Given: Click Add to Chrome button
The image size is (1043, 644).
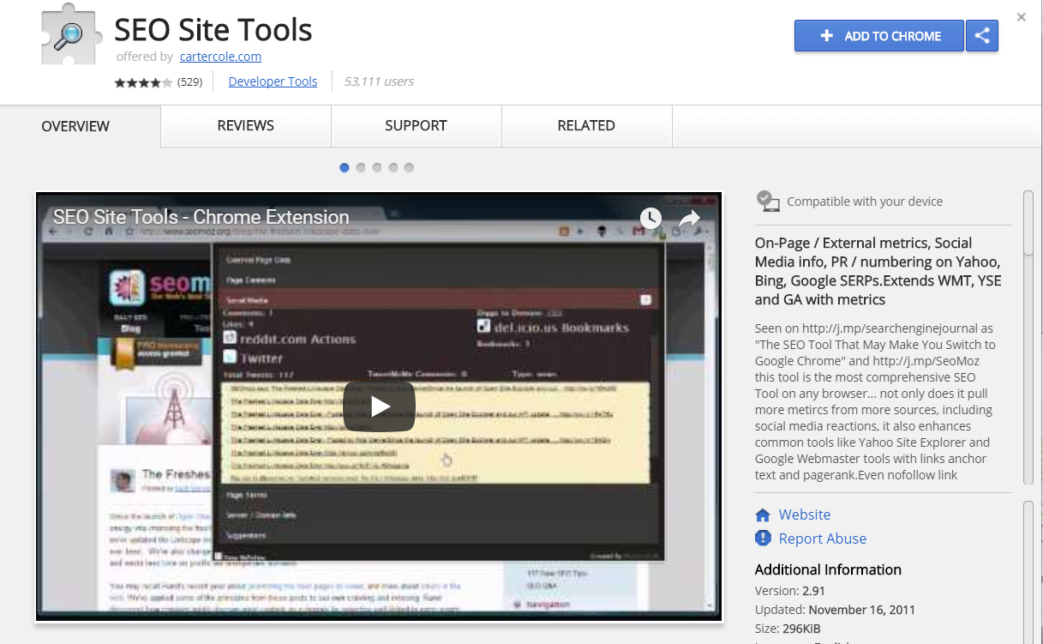Looking at the screenshot, I should 878,36.
